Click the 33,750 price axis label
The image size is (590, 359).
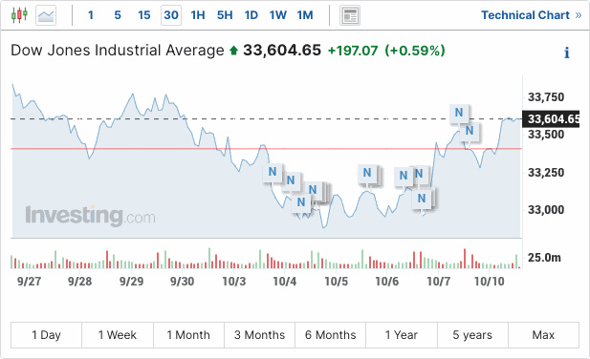click(546, 97)
